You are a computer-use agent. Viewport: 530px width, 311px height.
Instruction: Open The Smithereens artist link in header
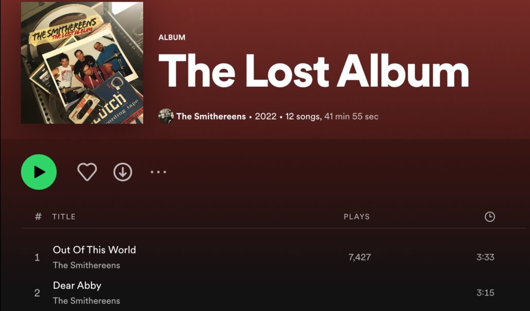pos(211,116)
